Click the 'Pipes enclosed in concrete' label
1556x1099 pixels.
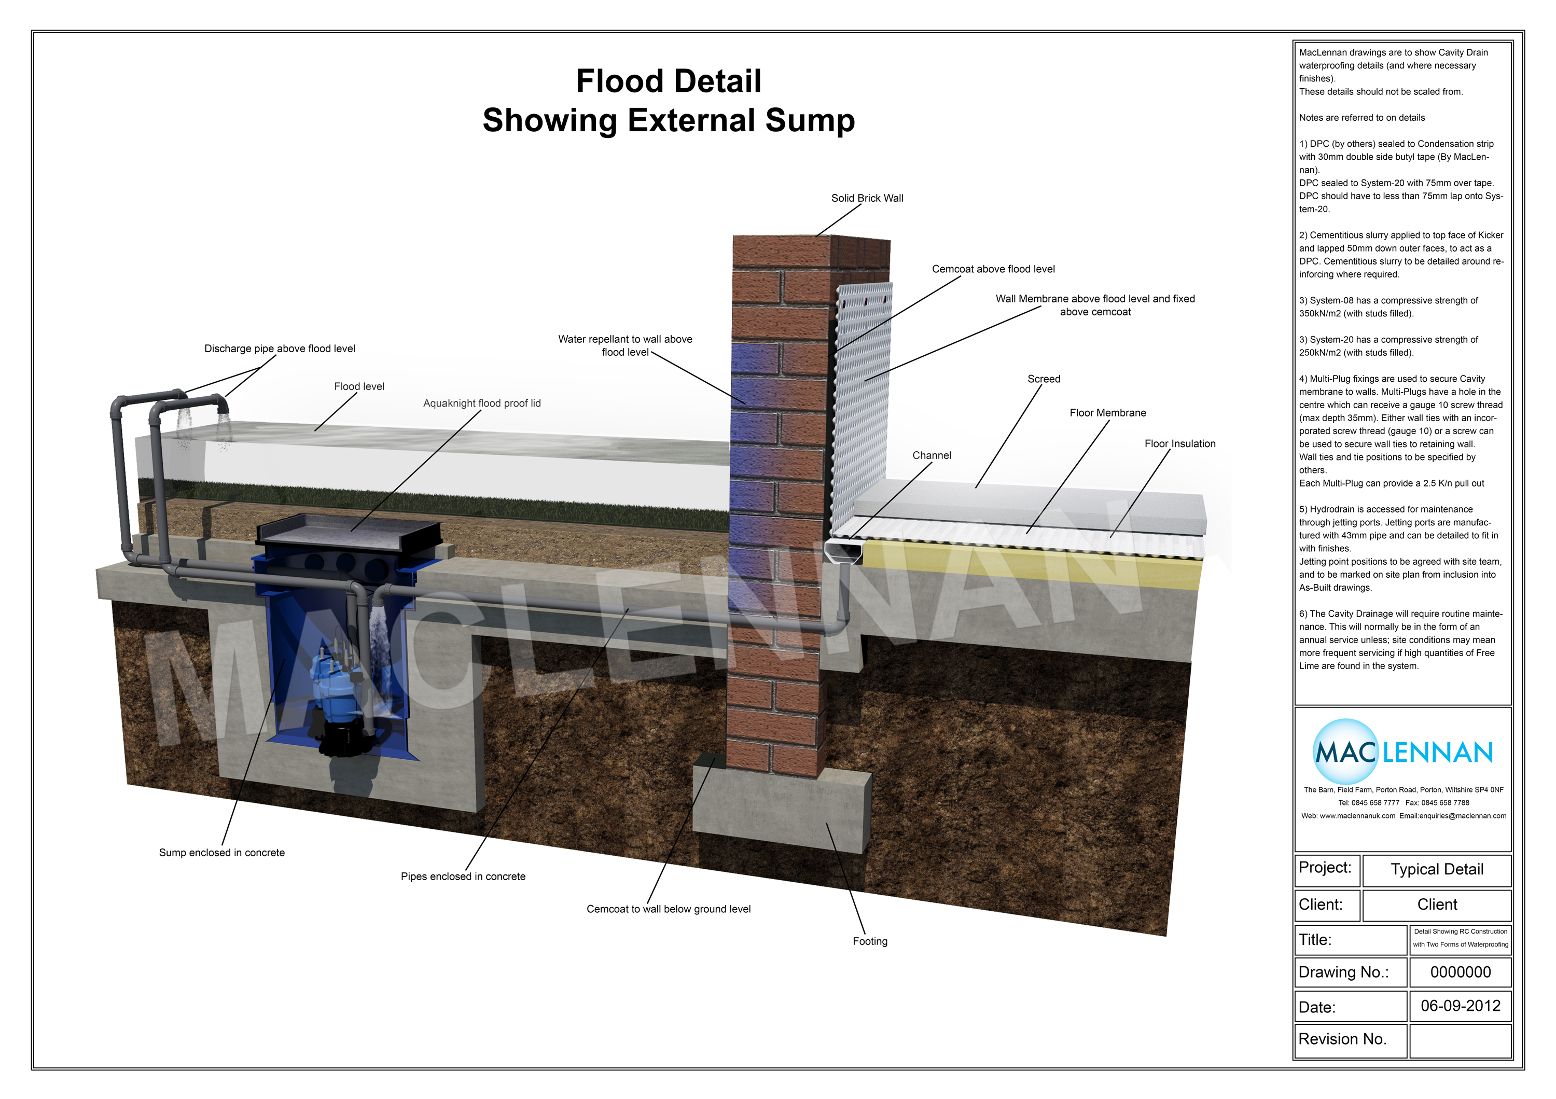(463, 876)
